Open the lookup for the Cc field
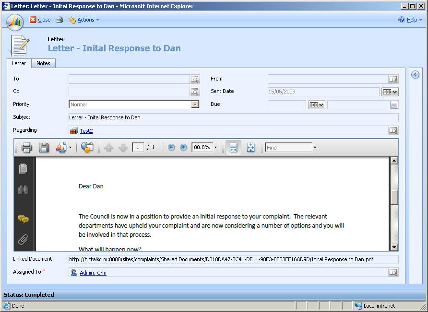The height and width of the screenshot is (312, 428). click(x=195, y=92)
